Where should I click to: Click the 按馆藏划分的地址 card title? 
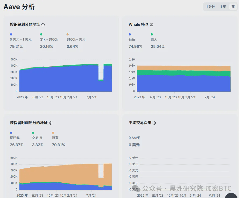point(25,24)
